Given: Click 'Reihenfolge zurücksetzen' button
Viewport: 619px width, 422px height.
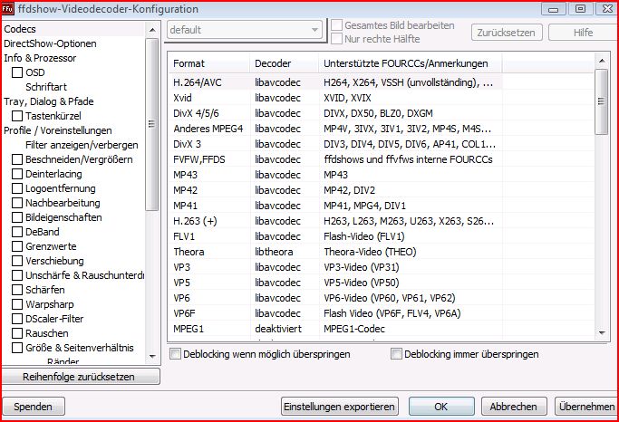Looking at the screenshot, I should [81, 377].
